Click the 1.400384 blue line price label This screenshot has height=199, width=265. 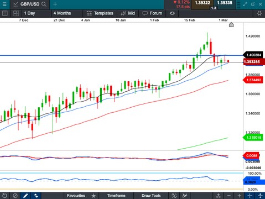[x=253, y=55]
